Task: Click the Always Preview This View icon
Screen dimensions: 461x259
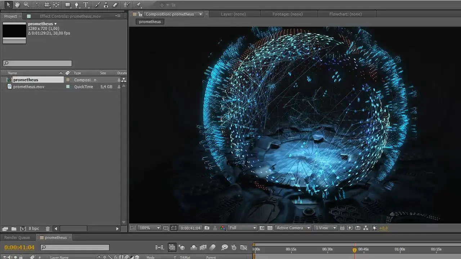Action: [x=133, y=228]
